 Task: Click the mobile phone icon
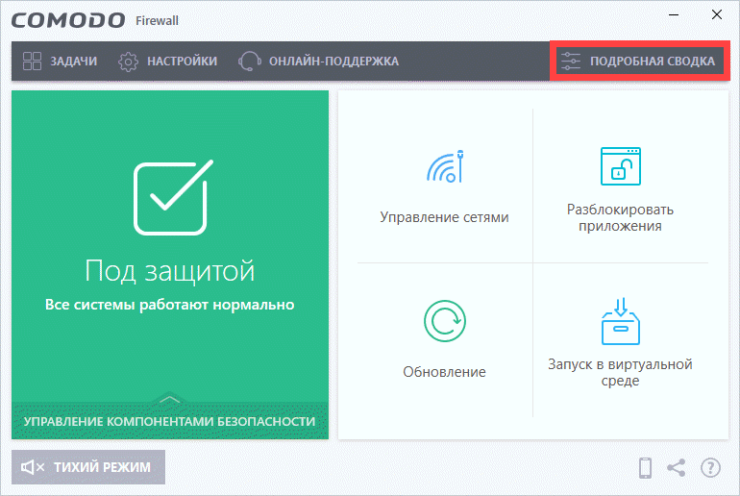click(645, 468)
